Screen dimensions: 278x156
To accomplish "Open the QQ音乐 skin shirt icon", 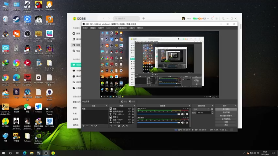I will click(x=212, y=18).
